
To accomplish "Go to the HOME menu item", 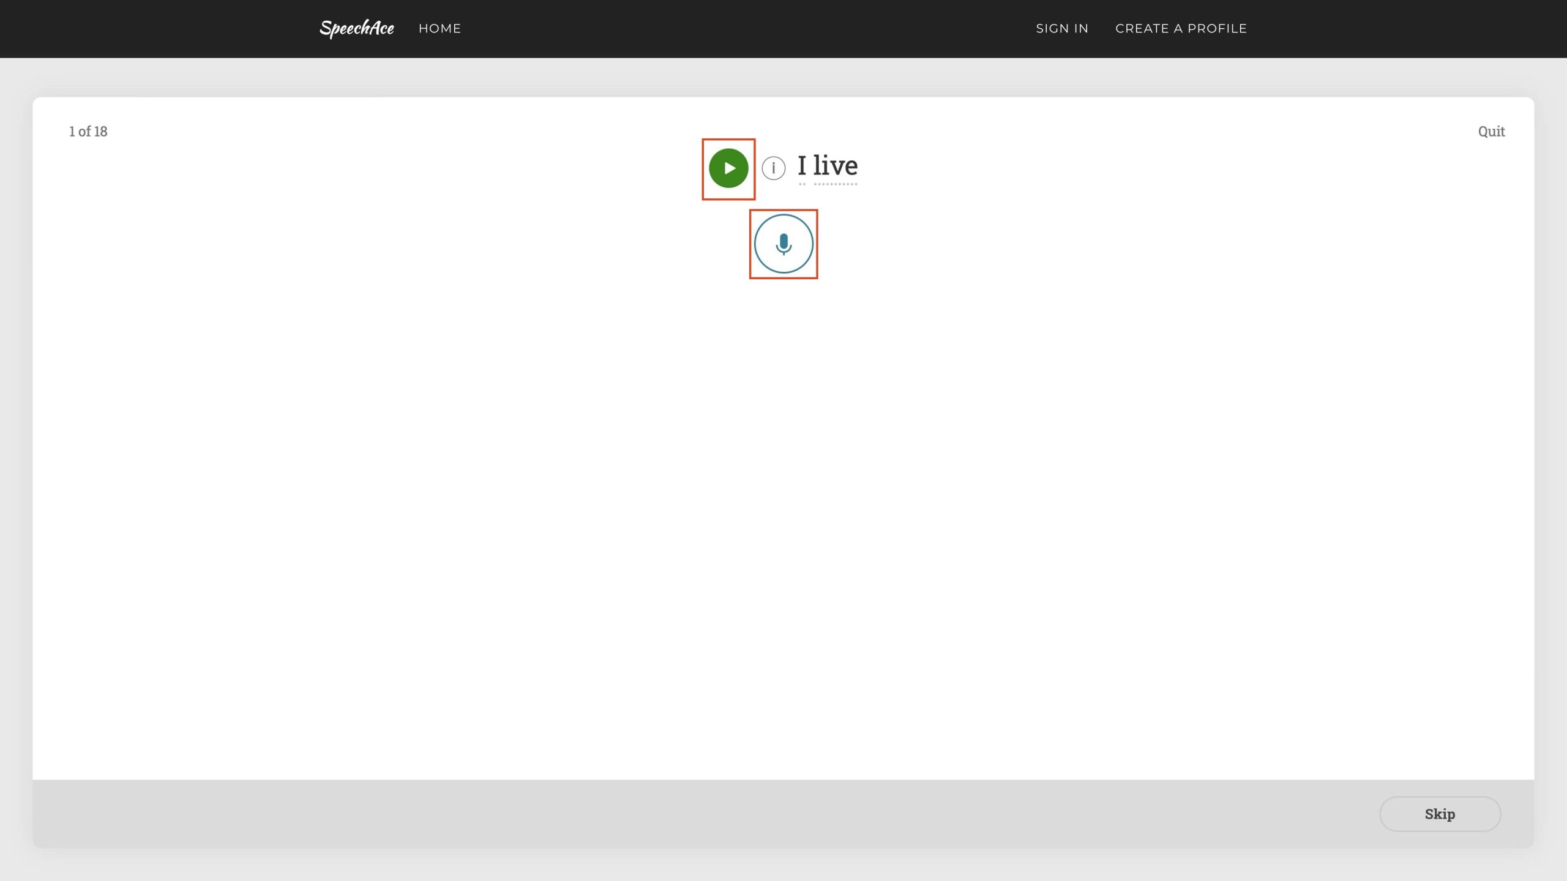I will point(439,28).
